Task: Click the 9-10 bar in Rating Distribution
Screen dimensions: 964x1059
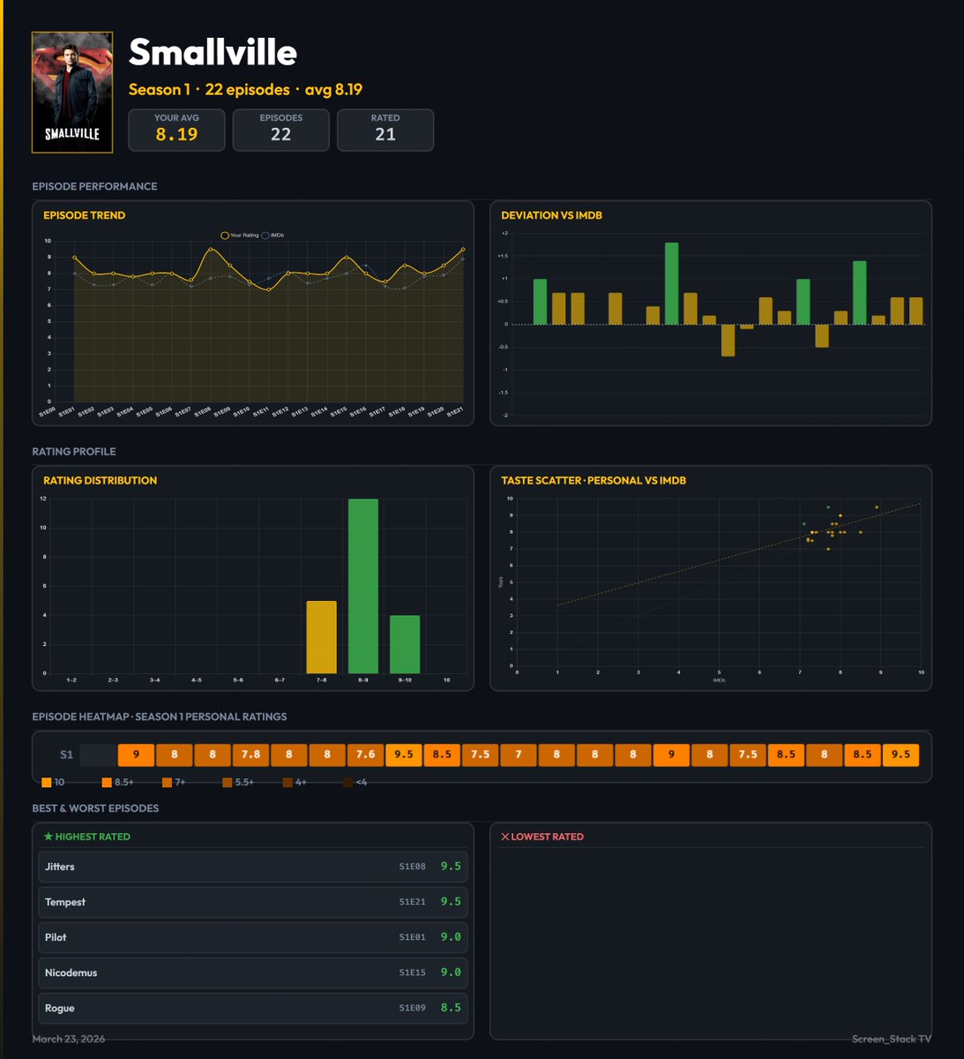Action: [x=405, y=644]
